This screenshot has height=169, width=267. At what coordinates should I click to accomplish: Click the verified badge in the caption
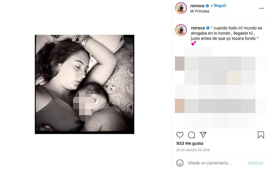click(x=208, y=28)
